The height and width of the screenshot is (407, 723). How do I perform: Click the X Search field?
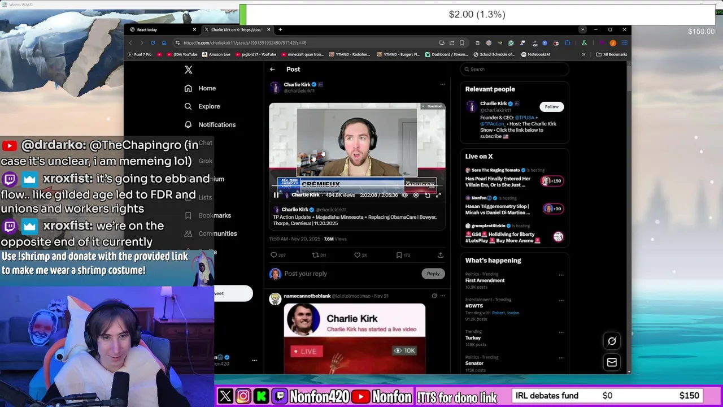pos(514,69)
